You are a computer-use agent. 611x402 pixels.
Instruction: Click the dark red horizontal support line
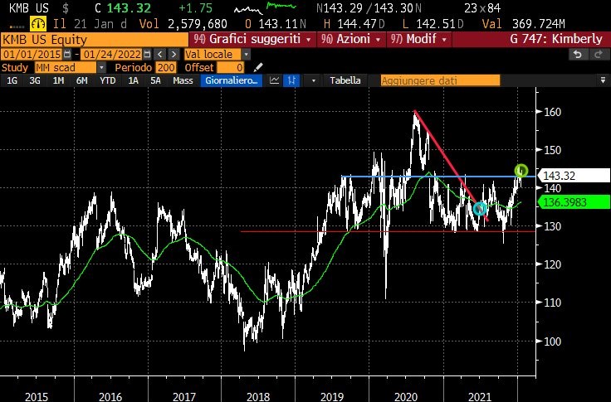(388, 231)
